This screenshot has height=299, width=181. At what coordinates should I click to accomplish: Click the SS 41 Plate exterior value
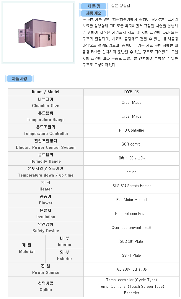pos(131,256)
